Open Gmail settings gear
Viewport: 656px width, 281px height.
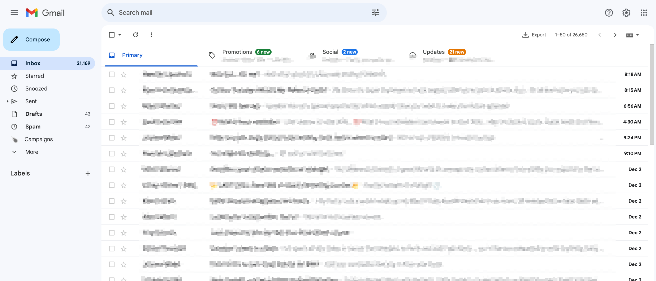point(626,12)
